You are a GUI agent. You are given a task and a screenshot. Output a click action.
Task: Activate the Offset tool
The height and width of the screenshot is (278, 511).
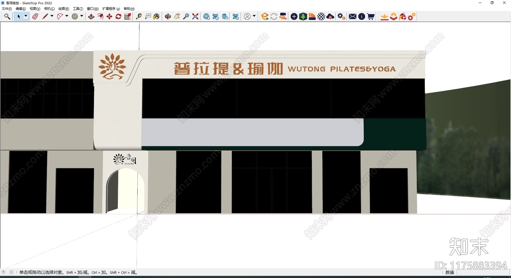point(100,17)
